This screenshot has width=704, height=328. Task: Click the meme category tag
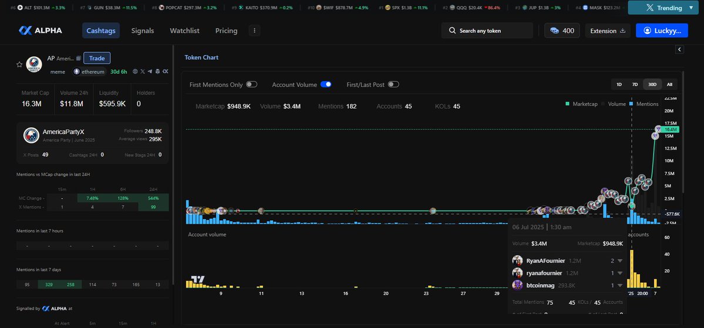tap(58, 71)
